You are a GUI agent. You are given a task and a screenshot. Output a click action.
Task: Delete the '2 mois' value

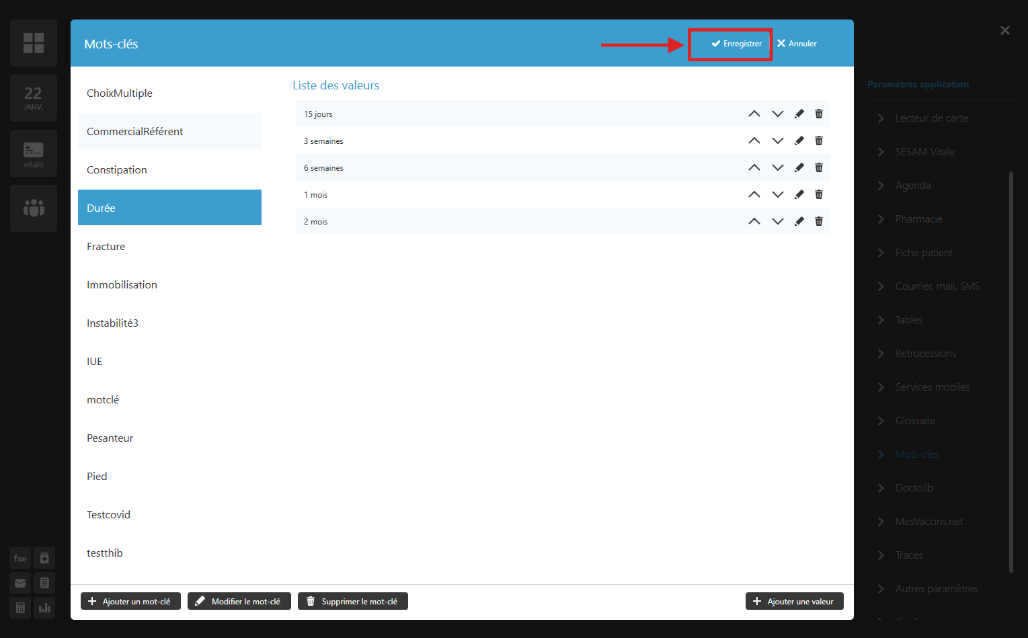(x=818, y=221)
